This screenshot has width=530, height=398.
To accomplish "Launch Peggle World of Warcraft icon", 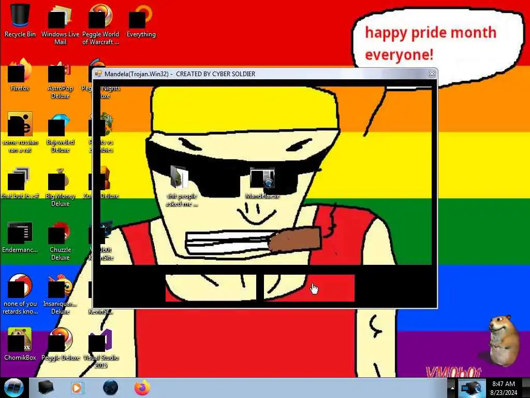I will 100,24.
